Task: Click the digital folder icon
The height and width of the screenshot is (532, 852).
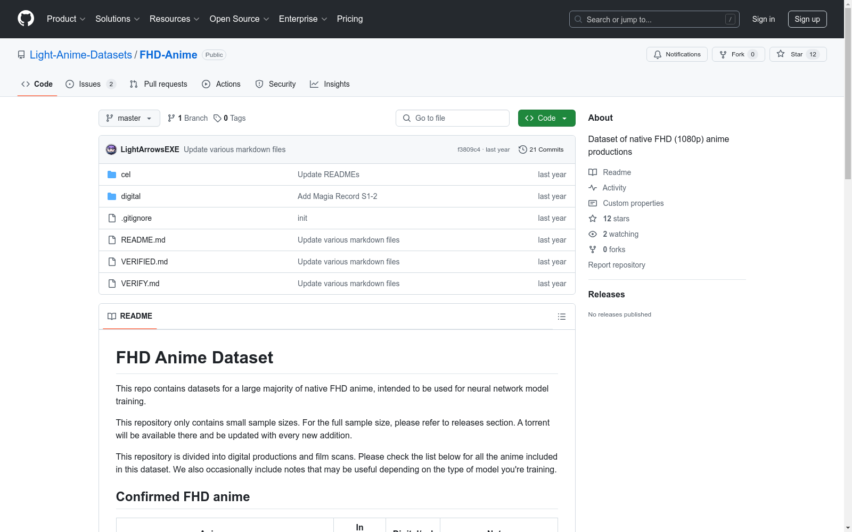Action: coord(112,196)
